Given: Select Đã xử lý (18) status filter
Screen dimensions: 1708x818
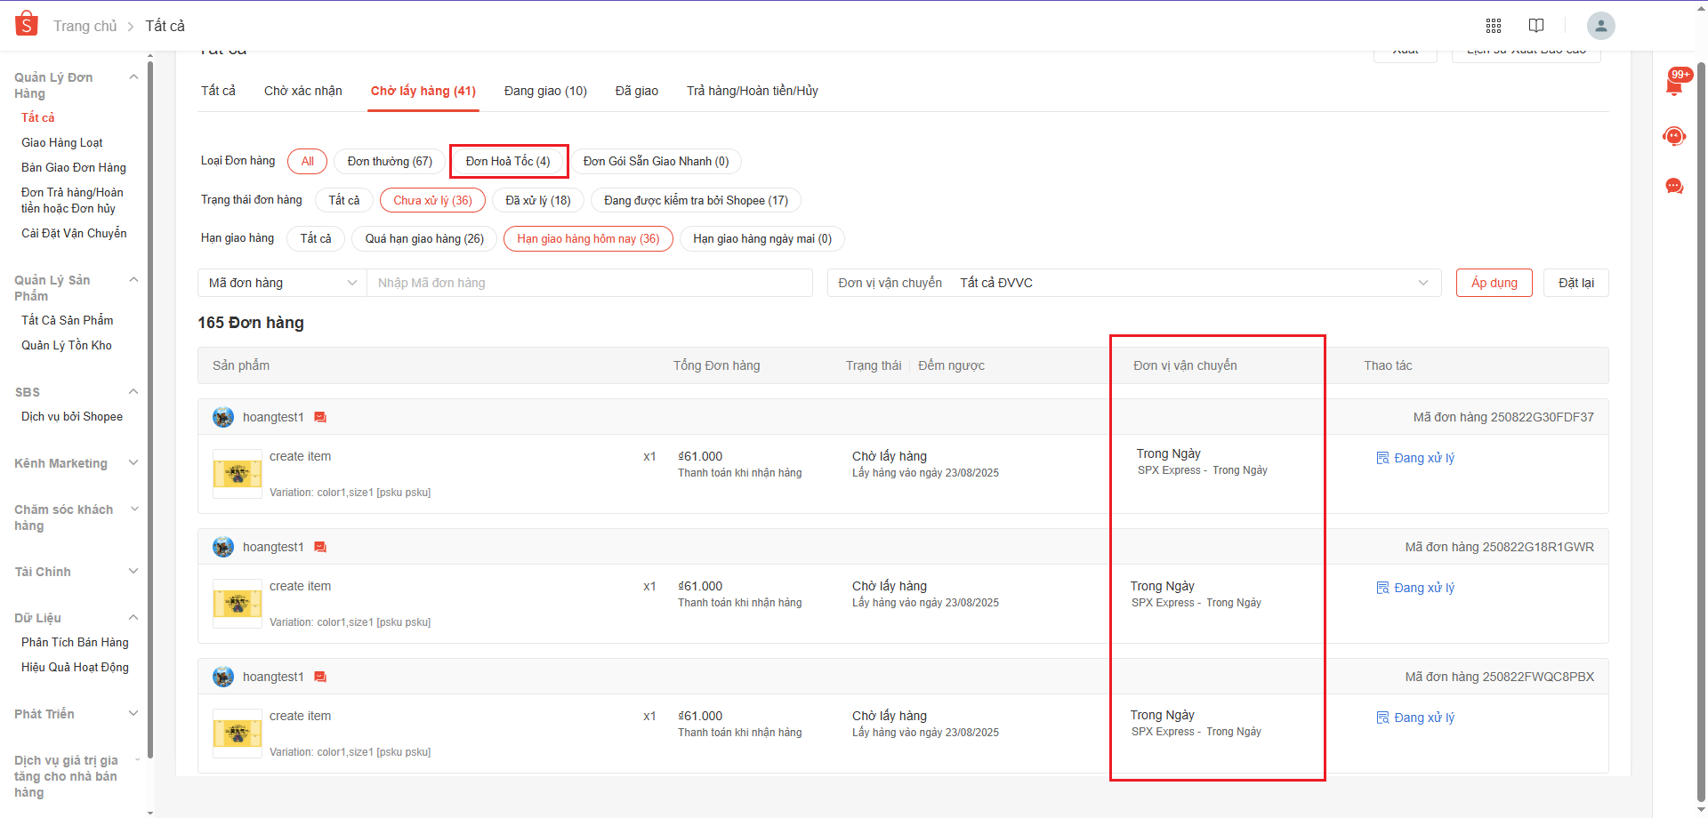Looking at the screenshot, I should click(x=537, y=201).
